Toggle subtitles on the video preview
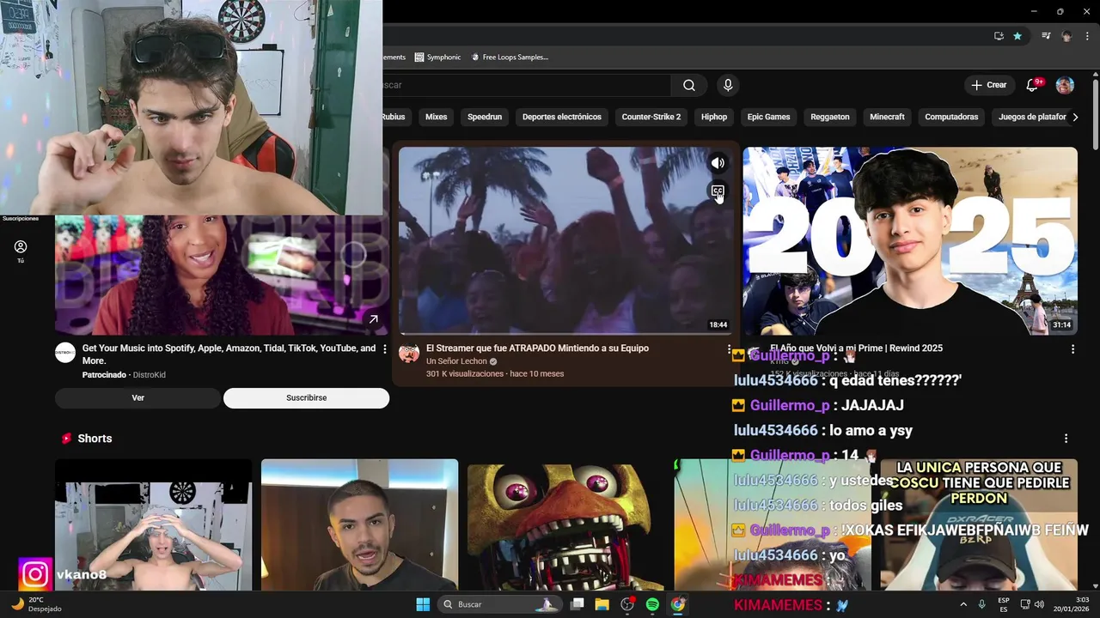This screenshot has width=1100, height=618. 718,191
